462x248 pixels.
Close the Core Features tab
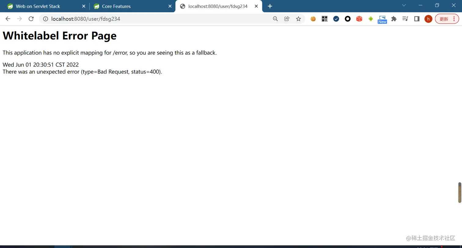(x=170, y=6)
